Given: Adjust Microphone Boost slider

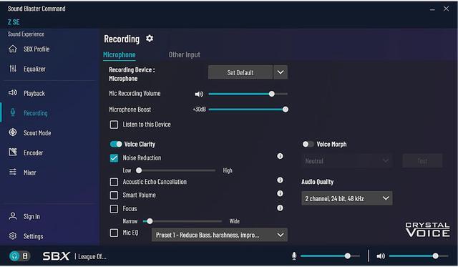Looking at the screenshot, I should click(248, 110).
